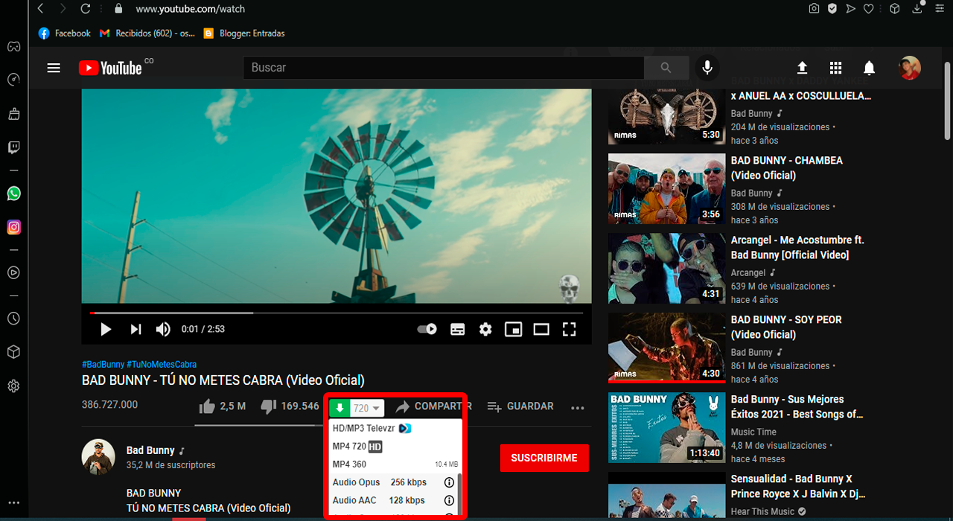
Task: Open the player settings gear menu
Action: [x=485, y=329]
